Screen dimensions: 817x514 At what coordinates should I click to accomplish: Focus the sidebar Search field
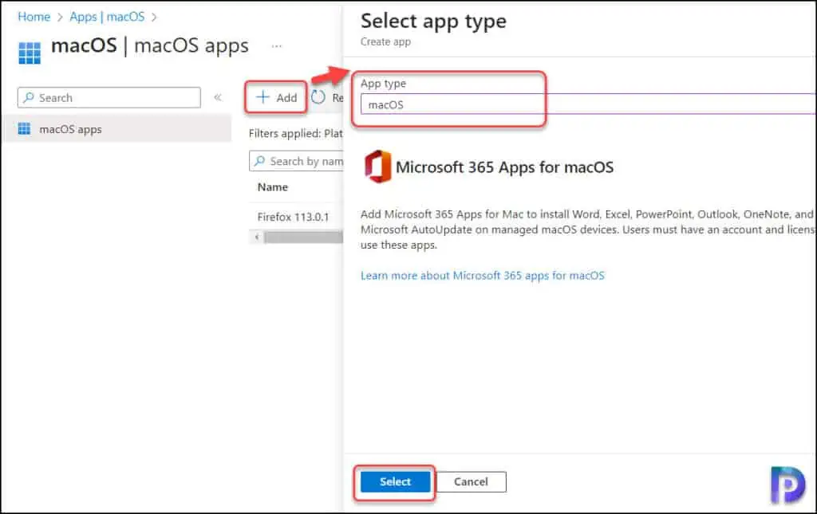[109, 98]
